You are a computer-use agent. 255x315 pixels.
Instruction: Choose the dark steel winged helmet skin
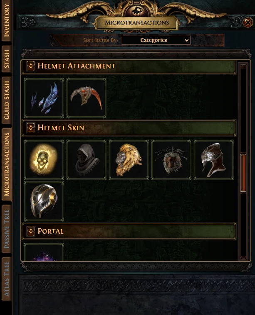click(x=214, y=160)
